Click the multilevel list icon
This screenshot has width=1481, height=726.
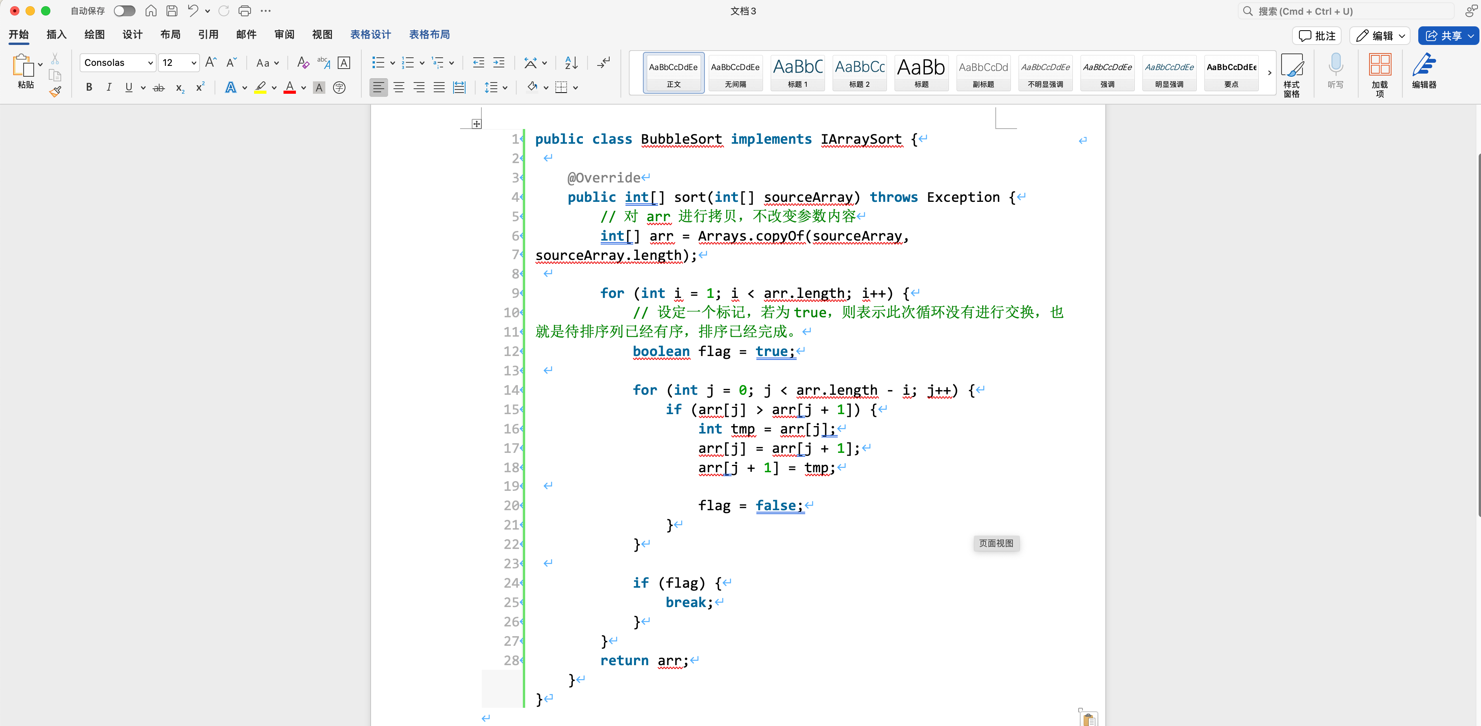pos(438,63)
